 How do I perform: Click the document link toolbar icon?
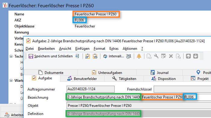pyautogui.click(x=149, y=56)
